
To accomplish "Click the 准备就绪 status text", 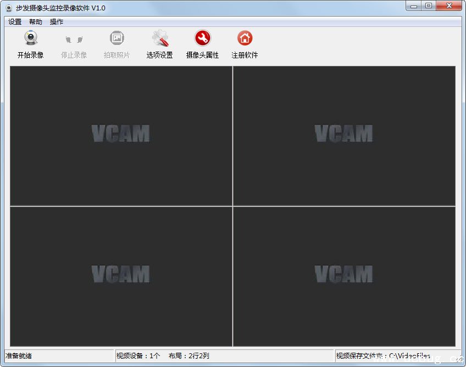I will click(19, 355).
